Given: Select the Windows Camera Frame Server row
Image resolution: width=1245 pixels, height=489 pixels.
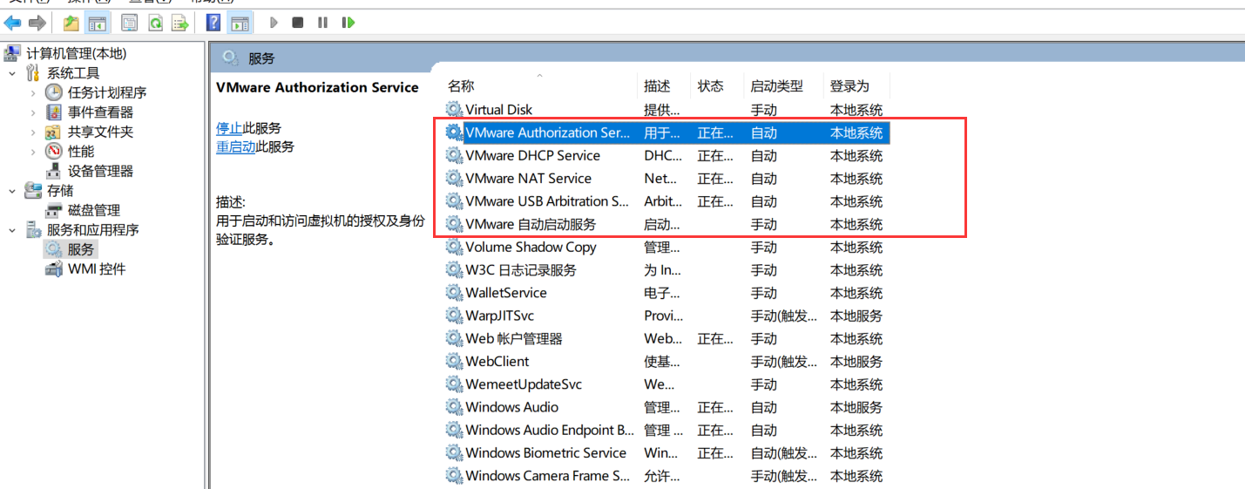Looking at the screenshot, I should point(666,475).
